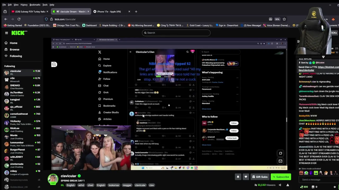Click the IRL category link below title

[63, 185]
